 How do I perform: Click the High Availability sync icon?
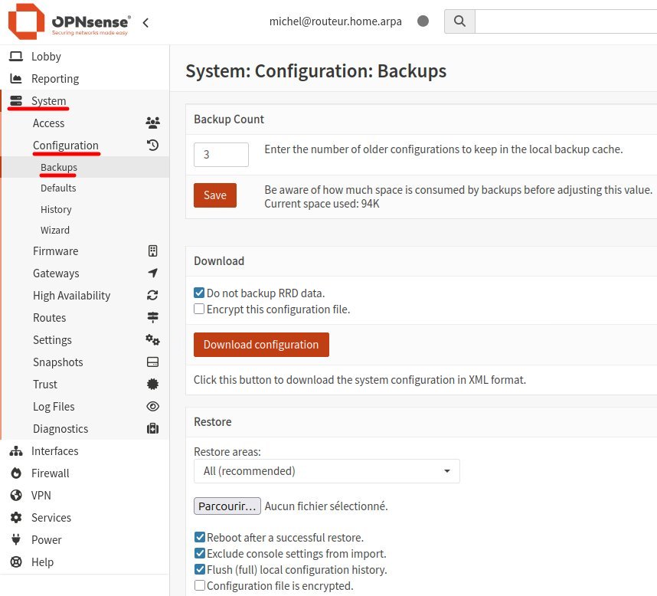click(x=152, y=296)
